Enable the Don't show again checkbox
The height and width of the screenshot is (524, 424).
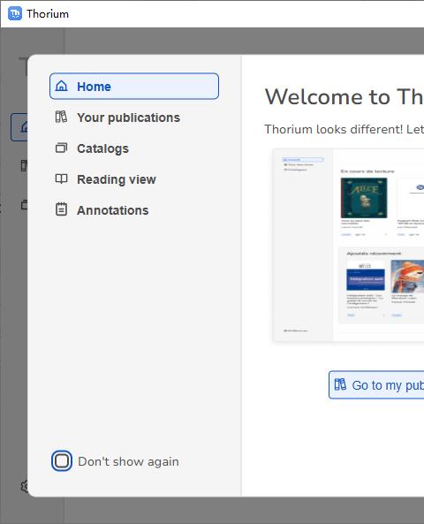[62, 461]
